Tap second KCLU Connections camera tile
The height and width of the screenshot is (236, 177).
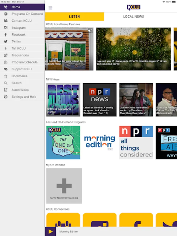pos(100,220)
